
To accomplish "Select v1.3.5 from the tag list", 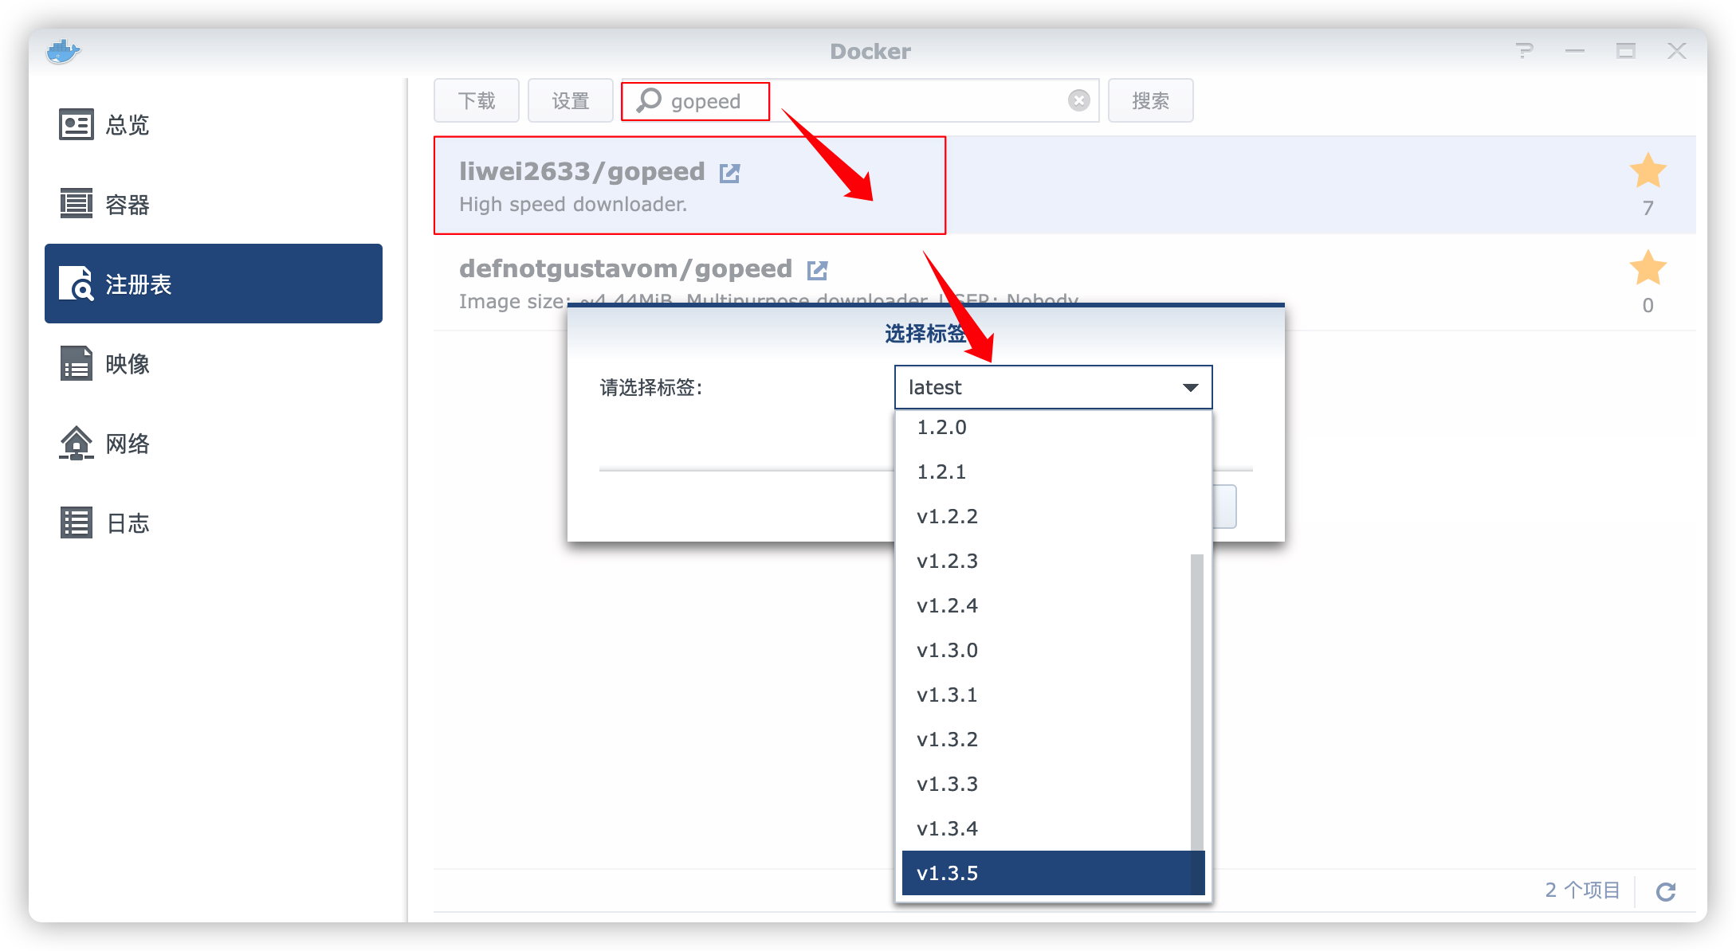I will [x=947, y=873].
